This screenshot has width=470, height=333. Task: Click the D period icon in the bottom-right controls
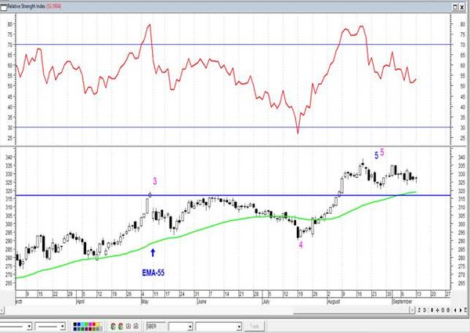click(x=425, y=310)
